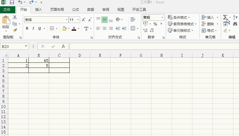This screenshot has height=136, width=239.
Task: Toggle italic formatting
Action: pyautogui.click(x=33, y=28)
